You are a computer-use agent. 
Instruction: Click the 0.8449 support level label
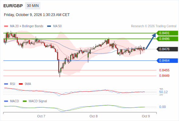pyautogui.click(x=164, y=76)
